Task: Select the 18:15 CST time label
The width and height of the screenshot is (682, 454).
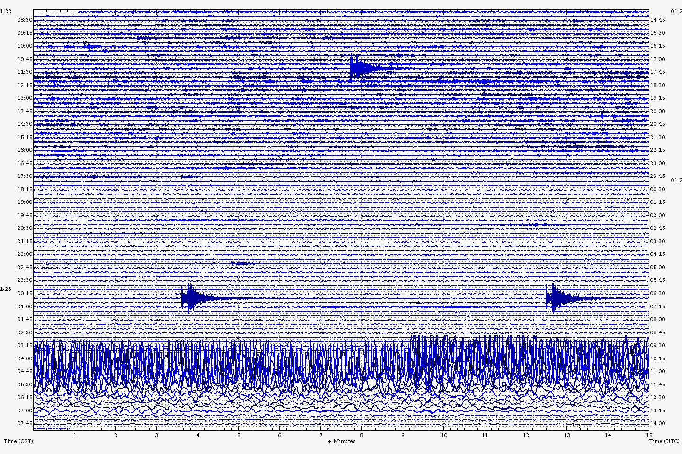Action: click(x=25, y=189)
